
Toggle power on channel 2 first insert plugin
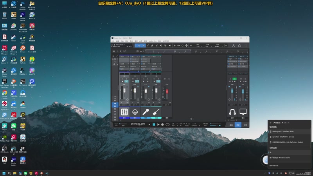131,59
